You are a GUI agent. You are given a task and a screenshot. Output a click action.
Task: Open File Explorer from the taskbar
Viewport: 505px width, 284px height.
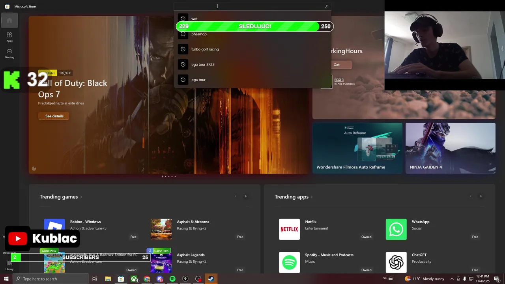[108, 279]
